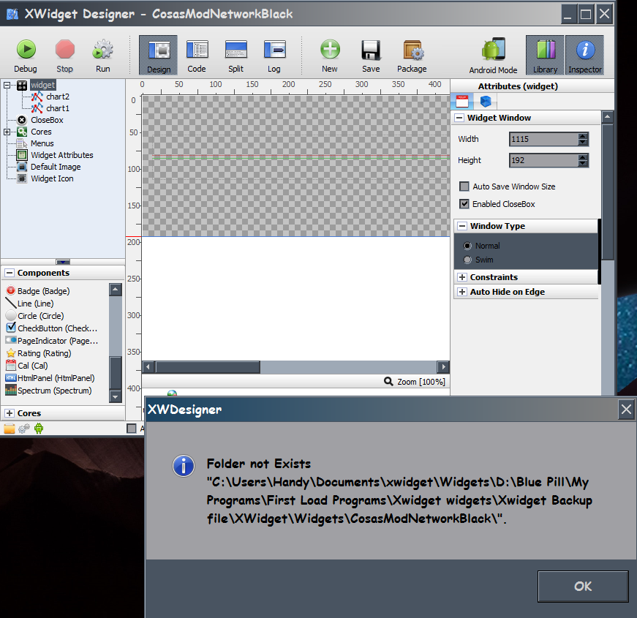Collapse the widget tree node

click(x=7, y=86)
